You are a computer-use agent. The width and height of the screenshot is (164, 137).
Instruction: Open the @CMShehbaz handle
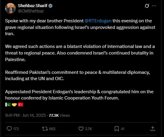(31, 11)
